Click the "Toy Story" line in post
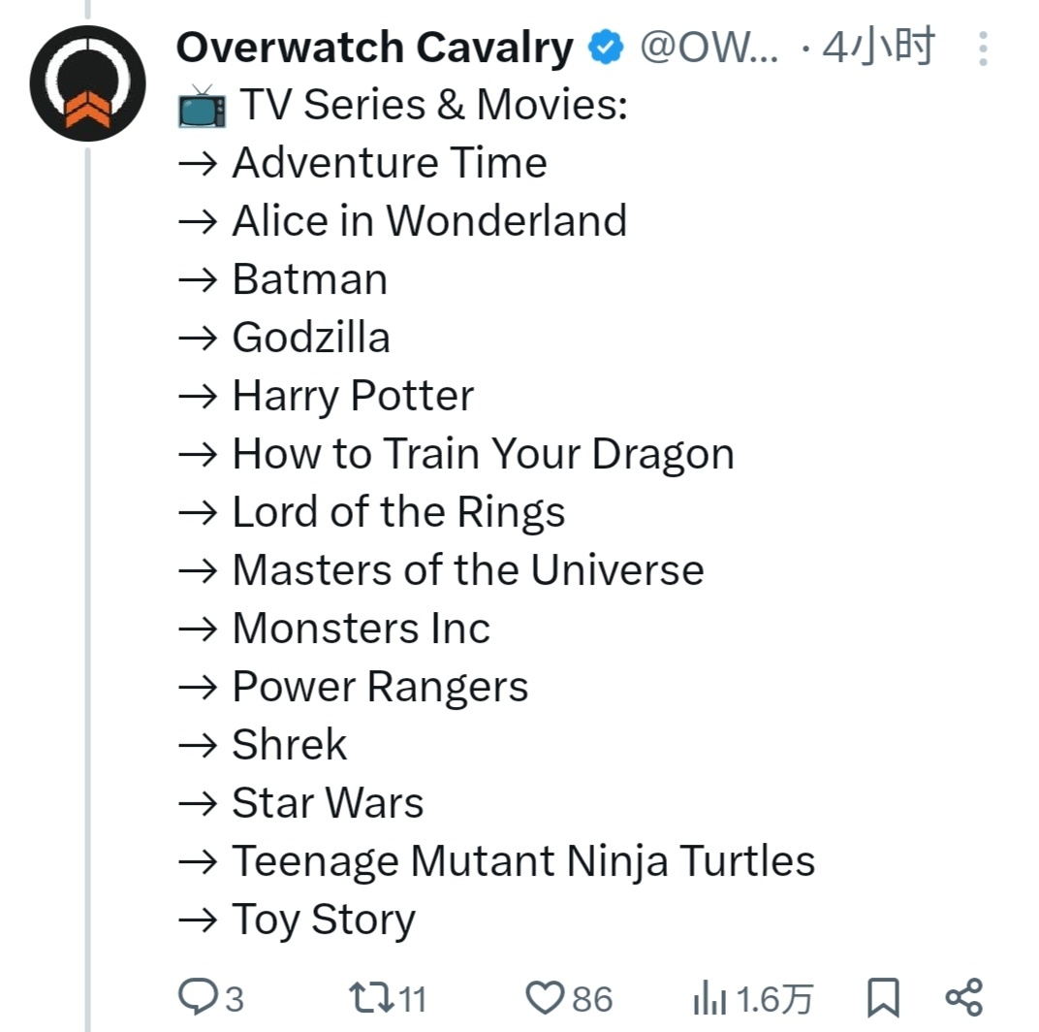 [x=324, y=919]
